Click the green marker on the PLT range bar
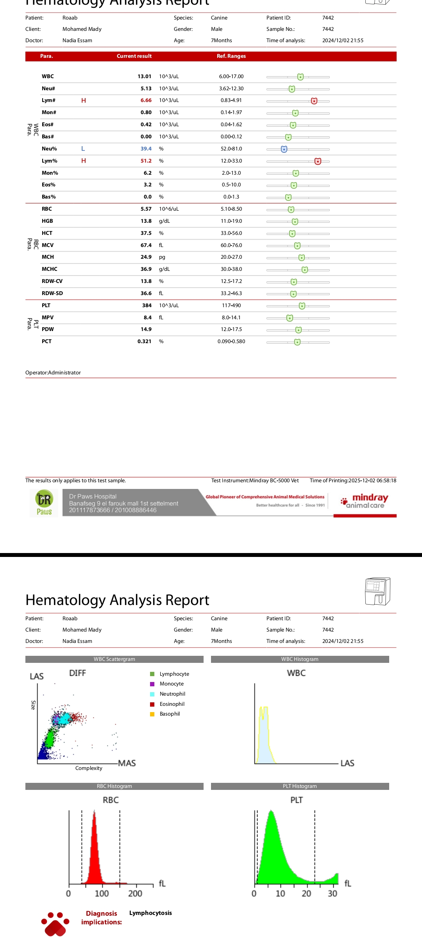The height and width of the screenshot is (938, 422). [x=302, y=306]
